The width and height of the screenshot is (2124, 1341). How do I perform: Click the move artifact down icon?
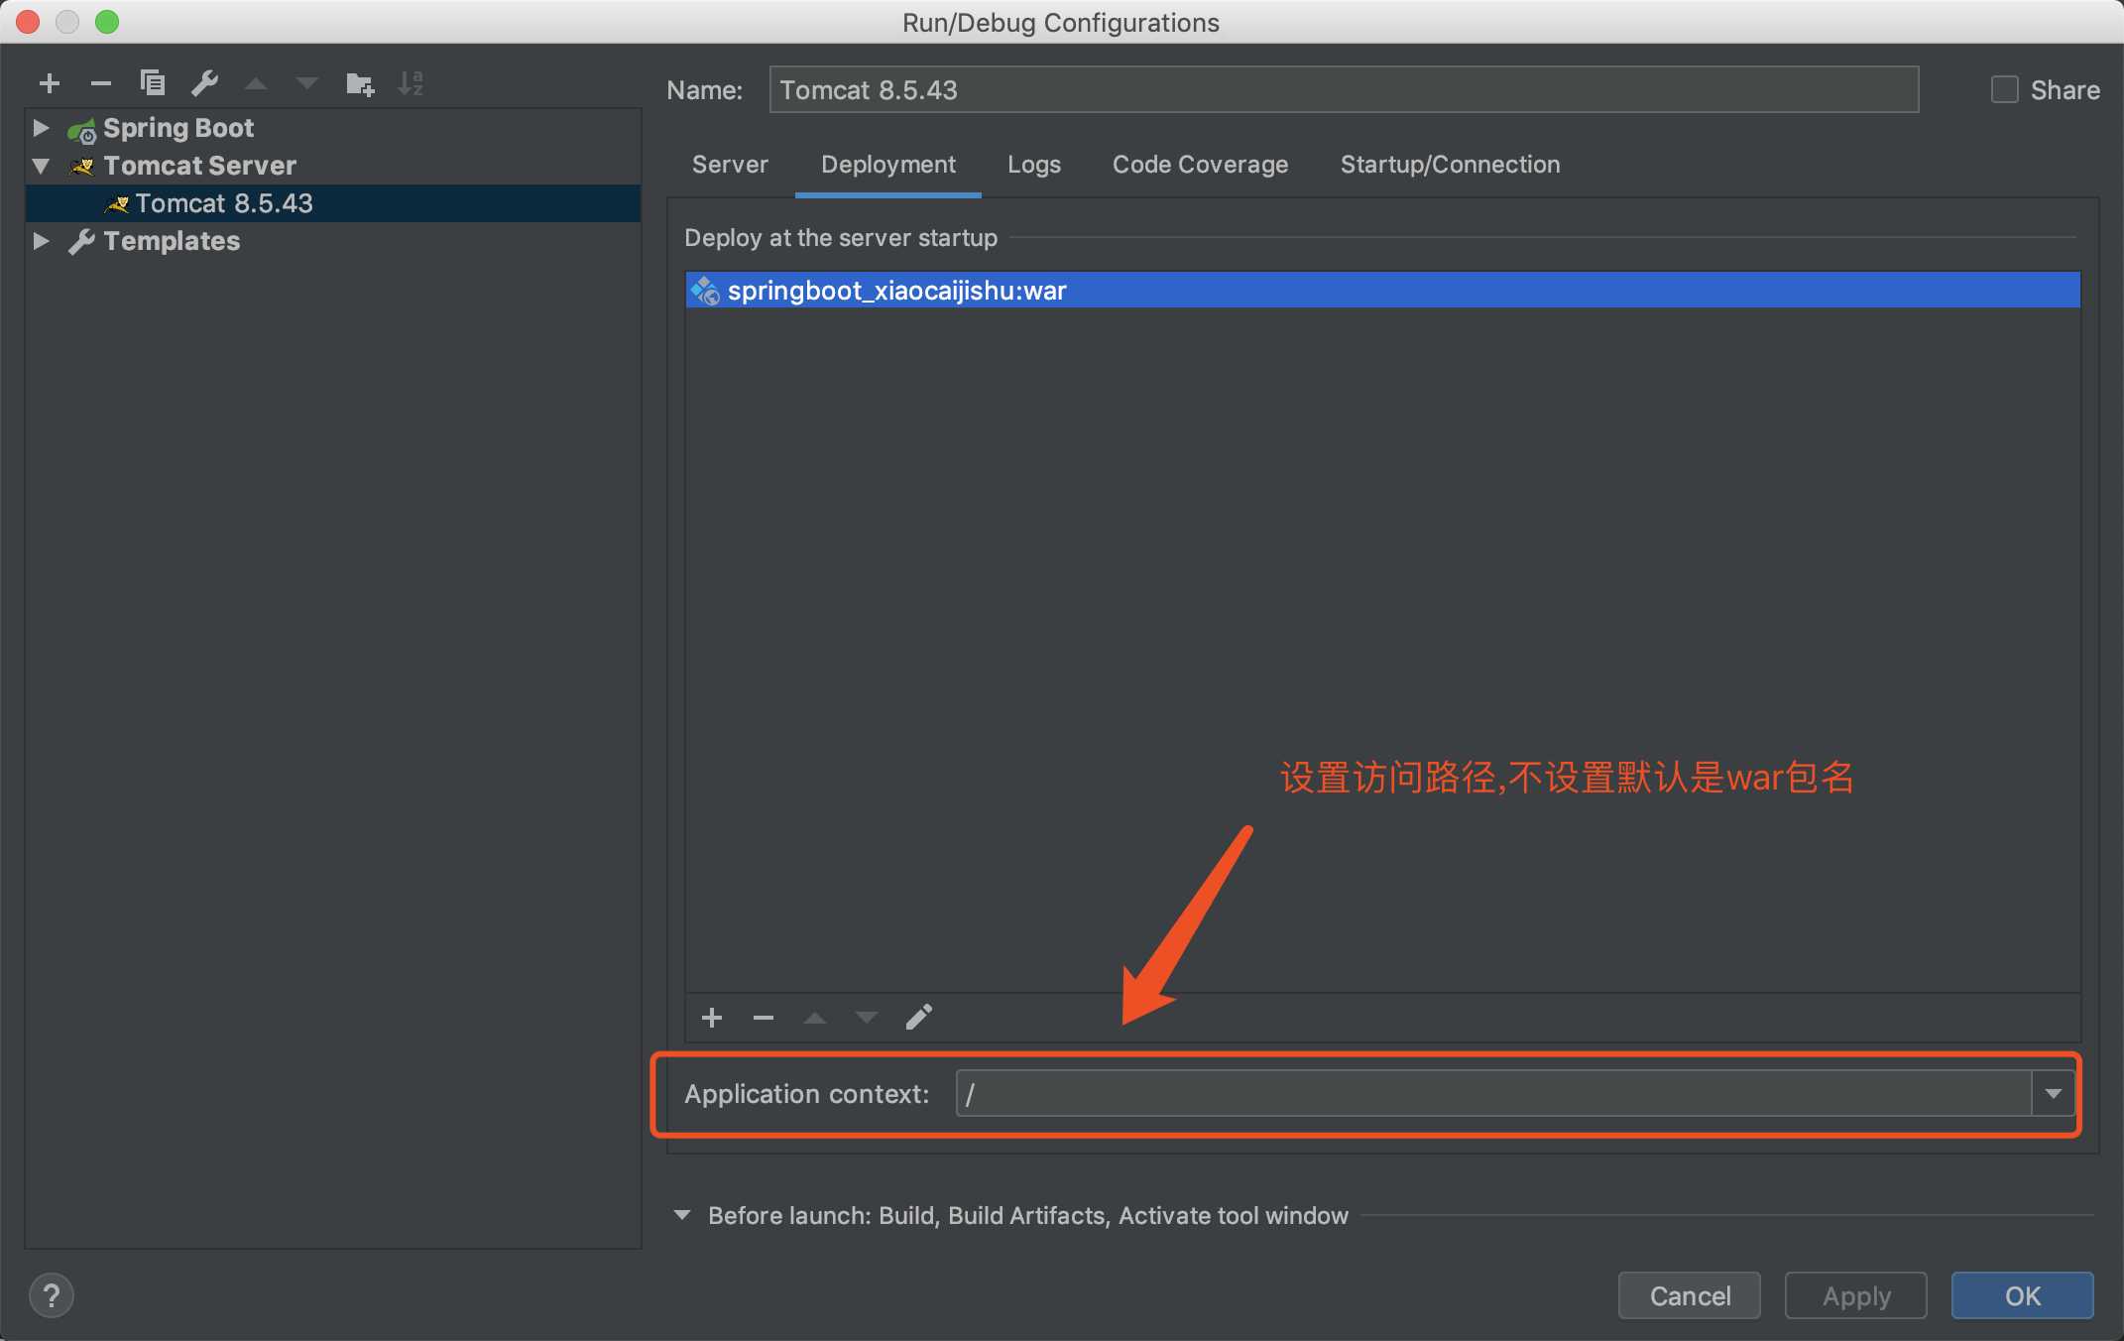click(x=864, y=1017)
